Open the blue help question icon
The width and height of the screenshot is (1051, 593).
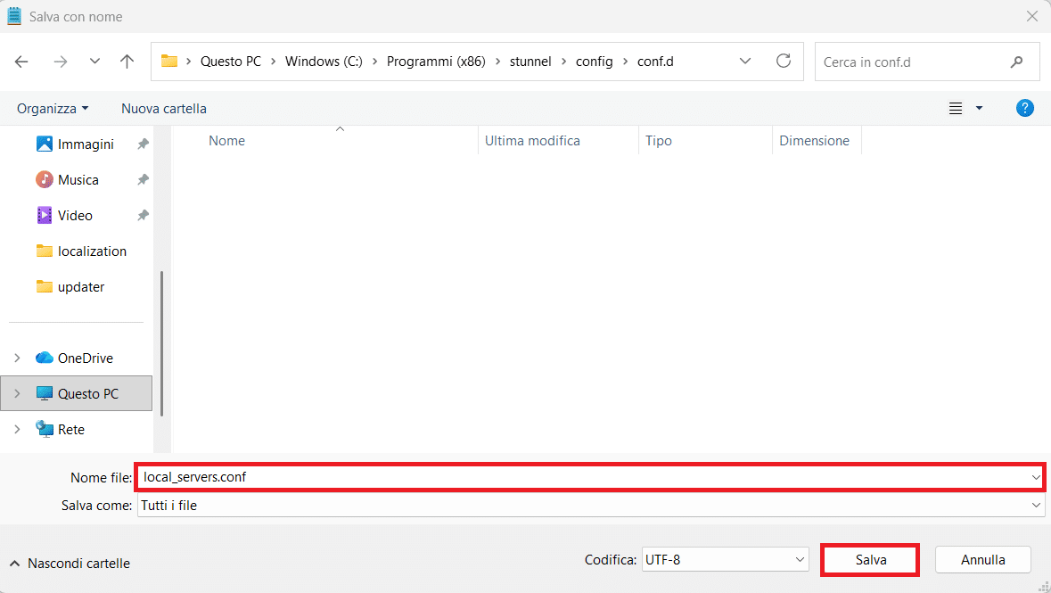point(1025,108)
